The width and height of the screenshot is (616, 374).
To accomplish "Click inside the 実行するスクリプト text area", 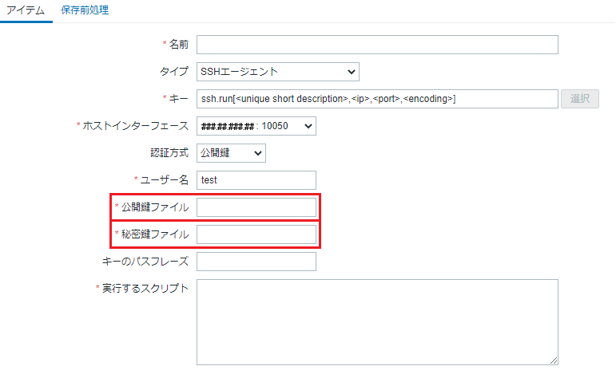I will pyautogui.click(x=377, y=322).
